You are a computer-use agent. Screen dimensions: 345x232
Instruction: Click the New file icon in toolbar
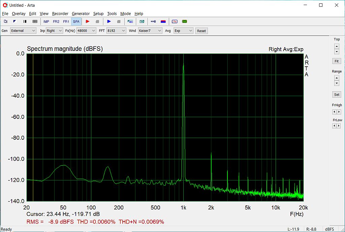pyautogui.click(x=5, y=21)
